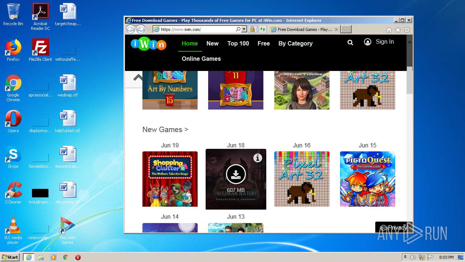465x262 pixels.
Task: Show hidden system tray icons
Action: [405, 257]
